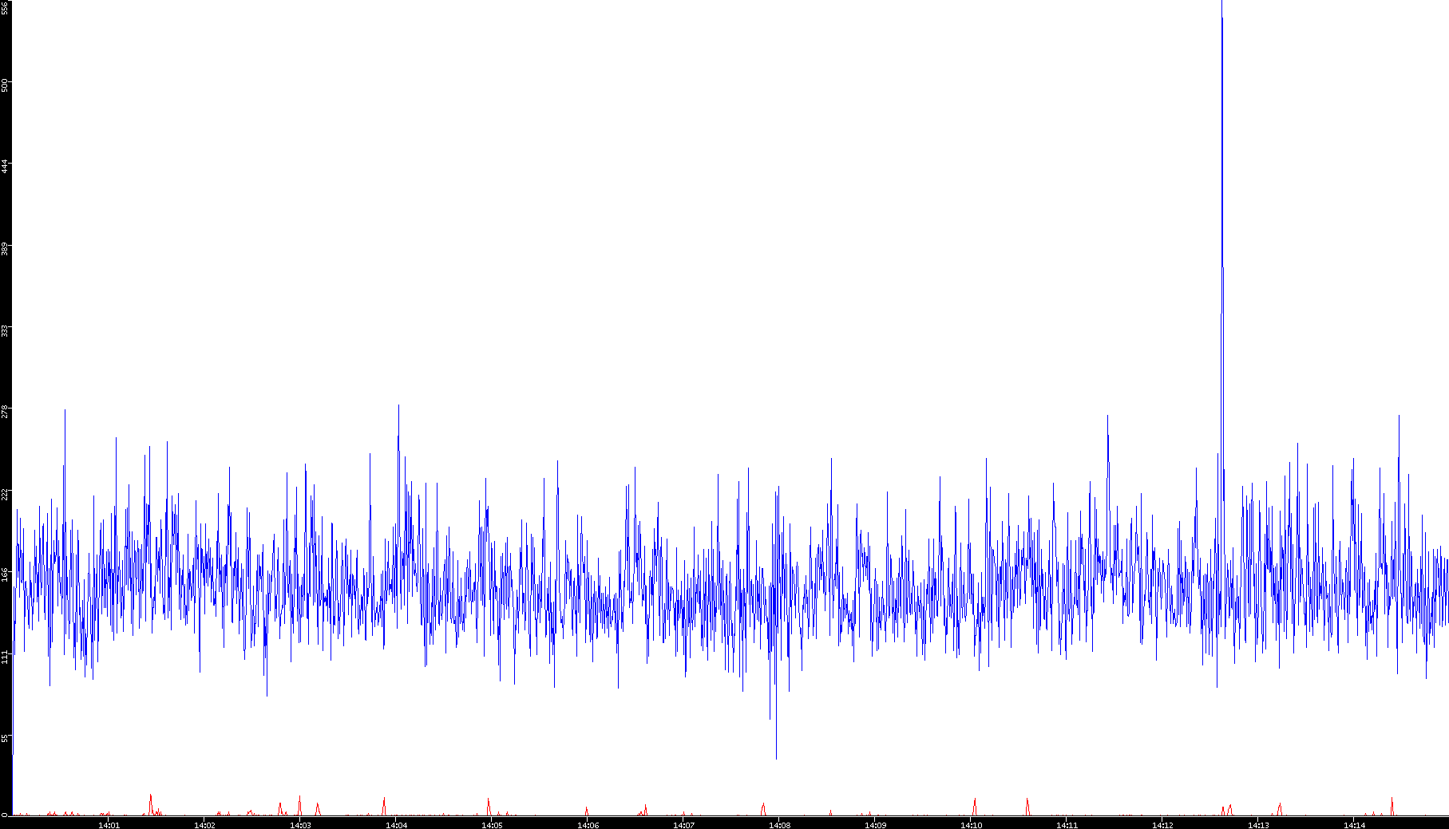Click the 0 value axis label
1449x829 pixels.
tap(5, 815)
